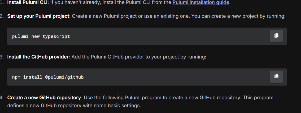Click the 'Install the GitHub provider' heading

(38, 57)
